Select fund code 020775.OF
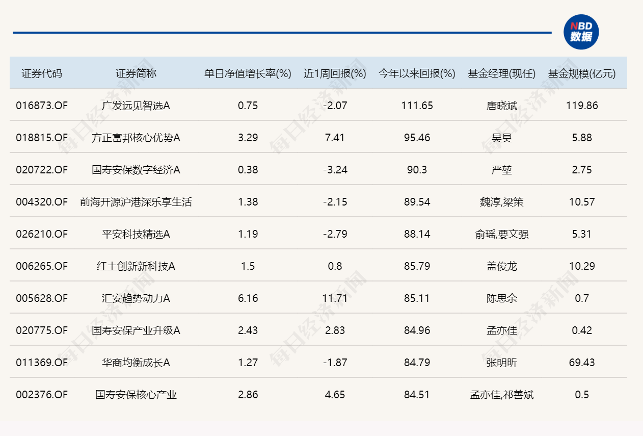 [x=42, y=330]
